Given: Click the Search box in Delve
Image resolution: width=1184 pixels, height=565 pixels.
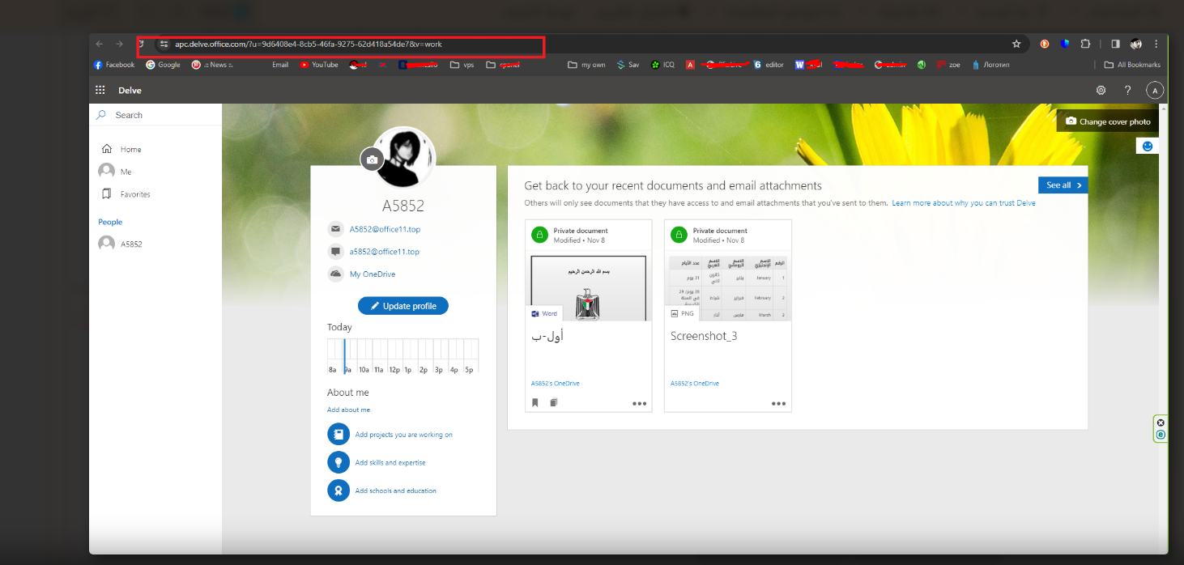Looking at the screenshot, I should 162,115.
